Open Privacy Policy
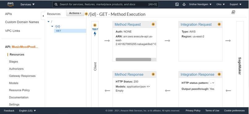This screenshot has width=249, height=114. click(x=193, y=111)
